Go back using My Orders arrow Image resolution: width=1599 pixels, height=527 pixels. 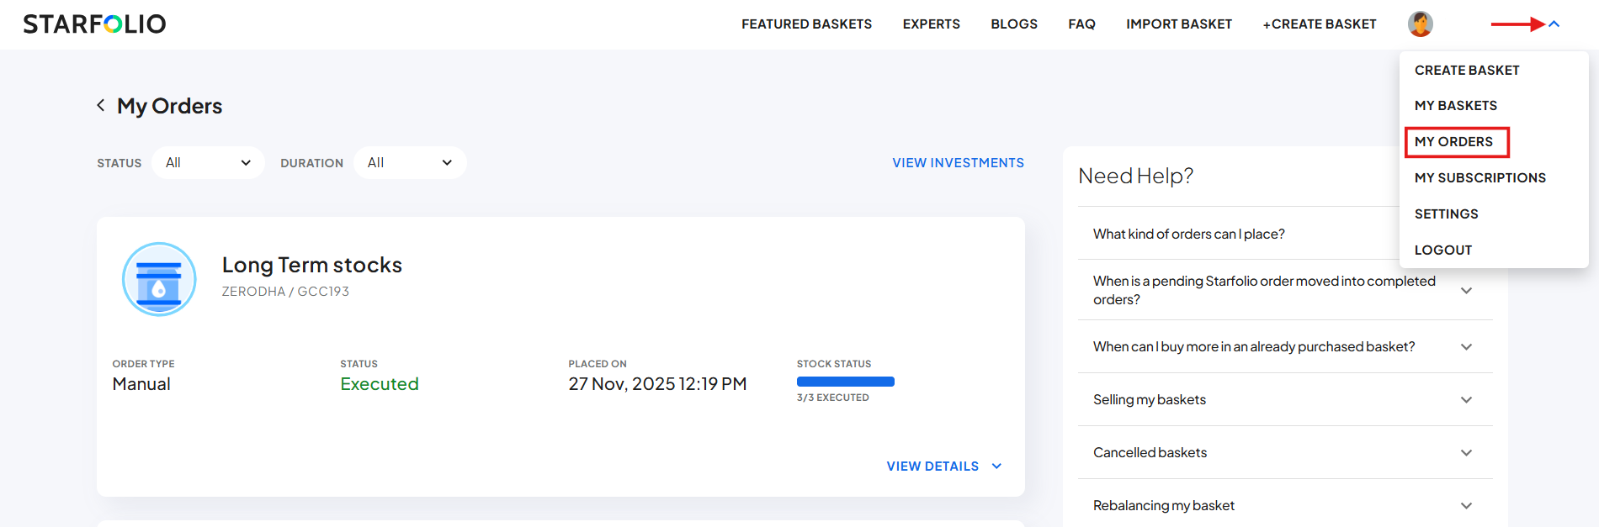(101, 105)
